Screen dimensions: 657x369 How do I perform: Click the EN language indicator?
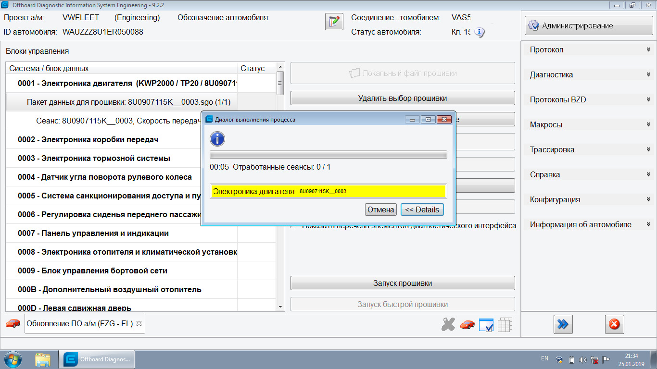pos(544,358)
